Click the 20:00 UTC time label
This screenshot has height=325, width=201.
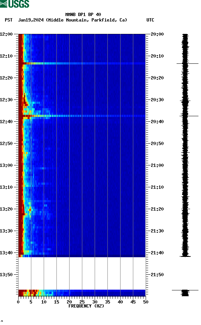(157, 34)
